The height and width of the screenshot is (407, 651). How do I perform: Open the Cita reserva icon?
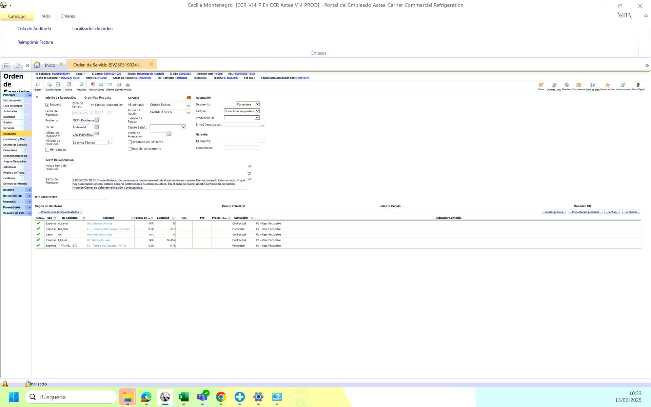(579, 85)
